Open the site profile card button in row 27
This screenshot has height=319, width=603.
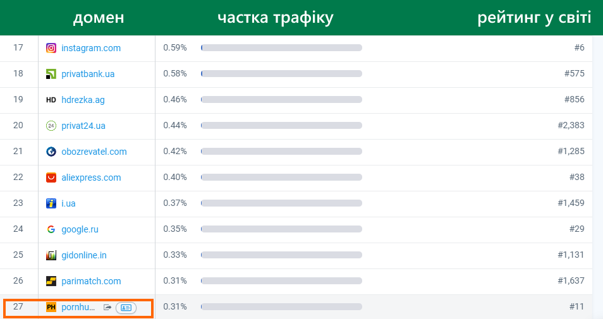pos(126,308)
